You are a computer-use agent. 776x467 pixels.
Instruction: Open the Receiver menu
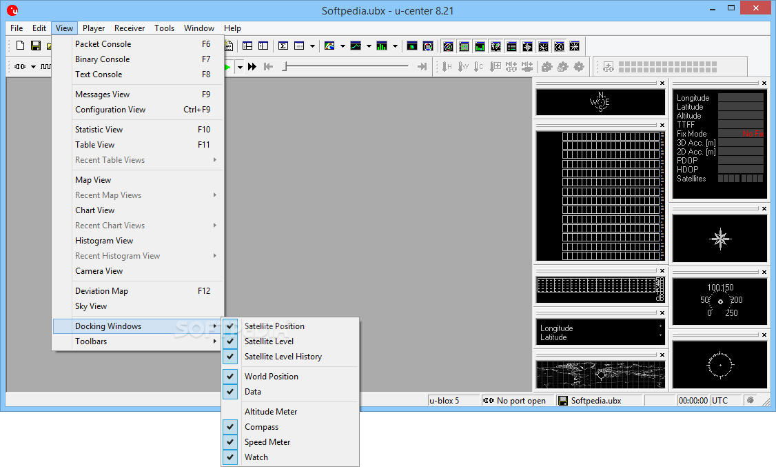130,28
